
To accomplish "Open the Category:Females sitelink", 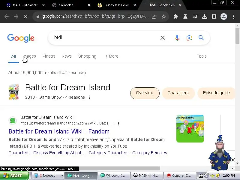I will 149,153.
